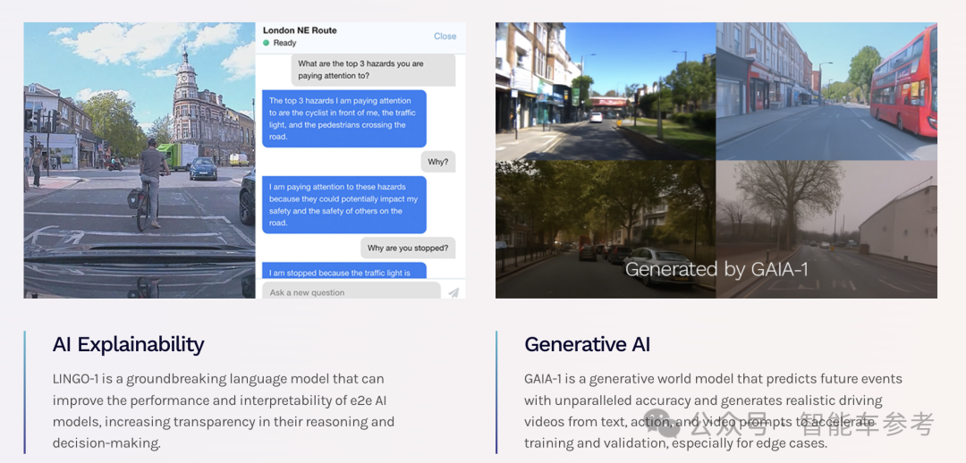Select the 'Why?' chat message bubble
This screenshot has width=966, height=463.
pyautogui.click(x=437, y=163)
